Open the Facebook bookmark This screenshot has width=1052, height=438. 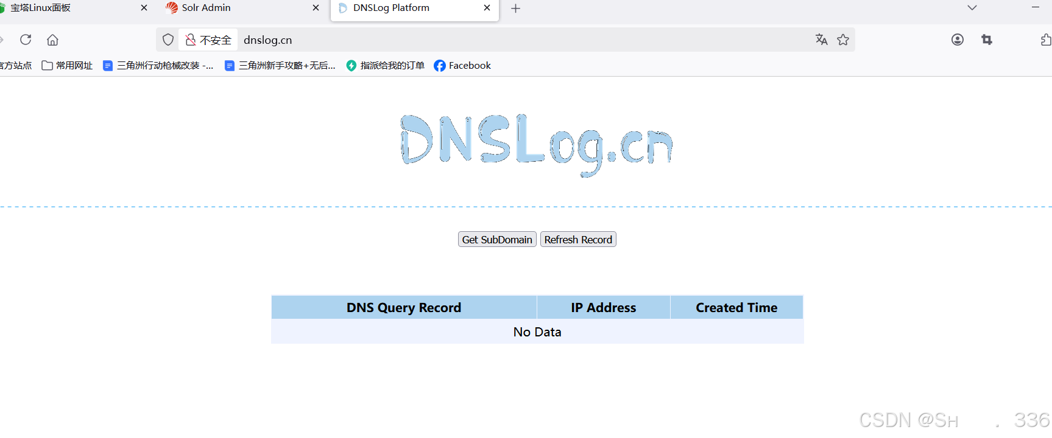click(462, 65)
